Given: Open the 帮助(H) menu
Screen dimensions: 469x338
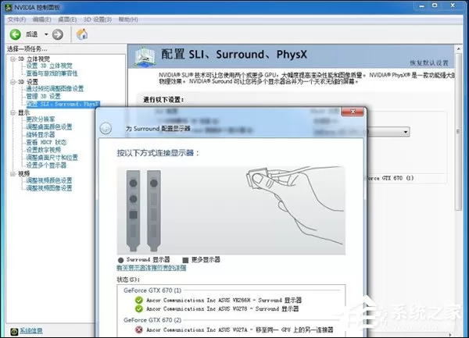Looking at the screenshot, I should (x=128, y=20).
